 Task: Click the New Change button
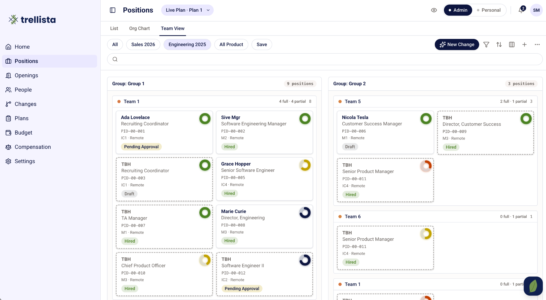point(457,45)
